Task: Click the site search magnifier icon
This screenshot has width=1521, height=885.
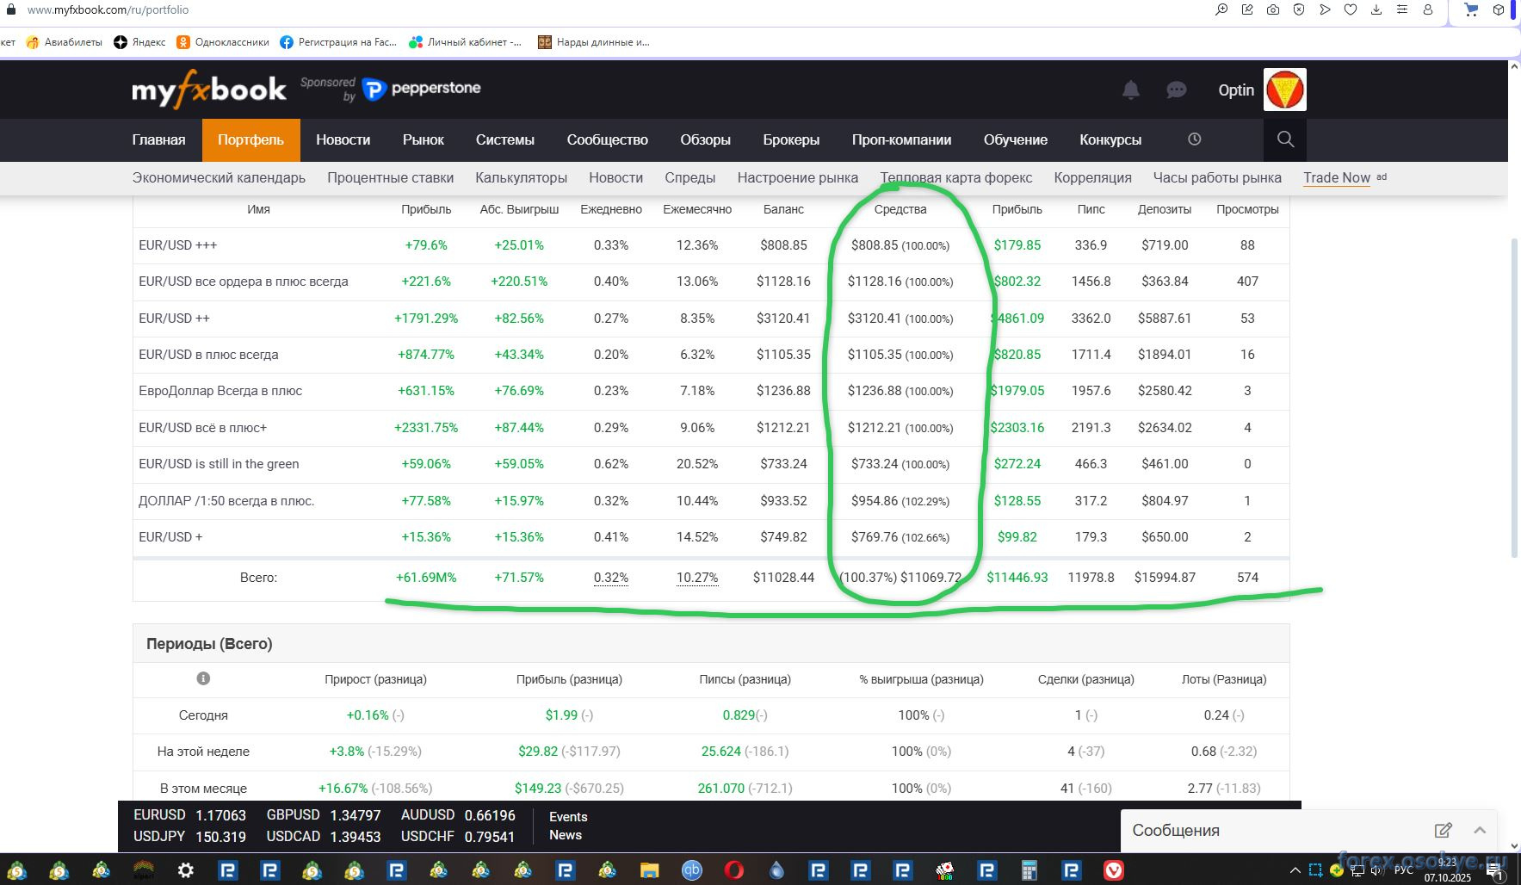Action: [x=1285, y=139]
